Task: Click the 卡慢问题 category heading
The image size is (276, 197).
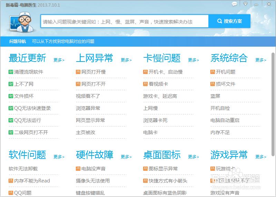Action: tap(162, 58)
